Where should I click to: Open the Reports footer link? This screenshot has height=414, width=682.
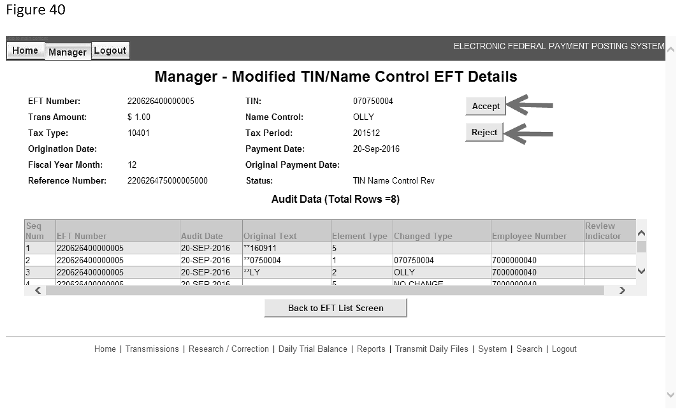tap(371, 349)
